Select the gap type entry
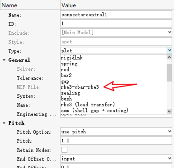The height and width of the screenshot is (168, 174). [x=65, y=81]
